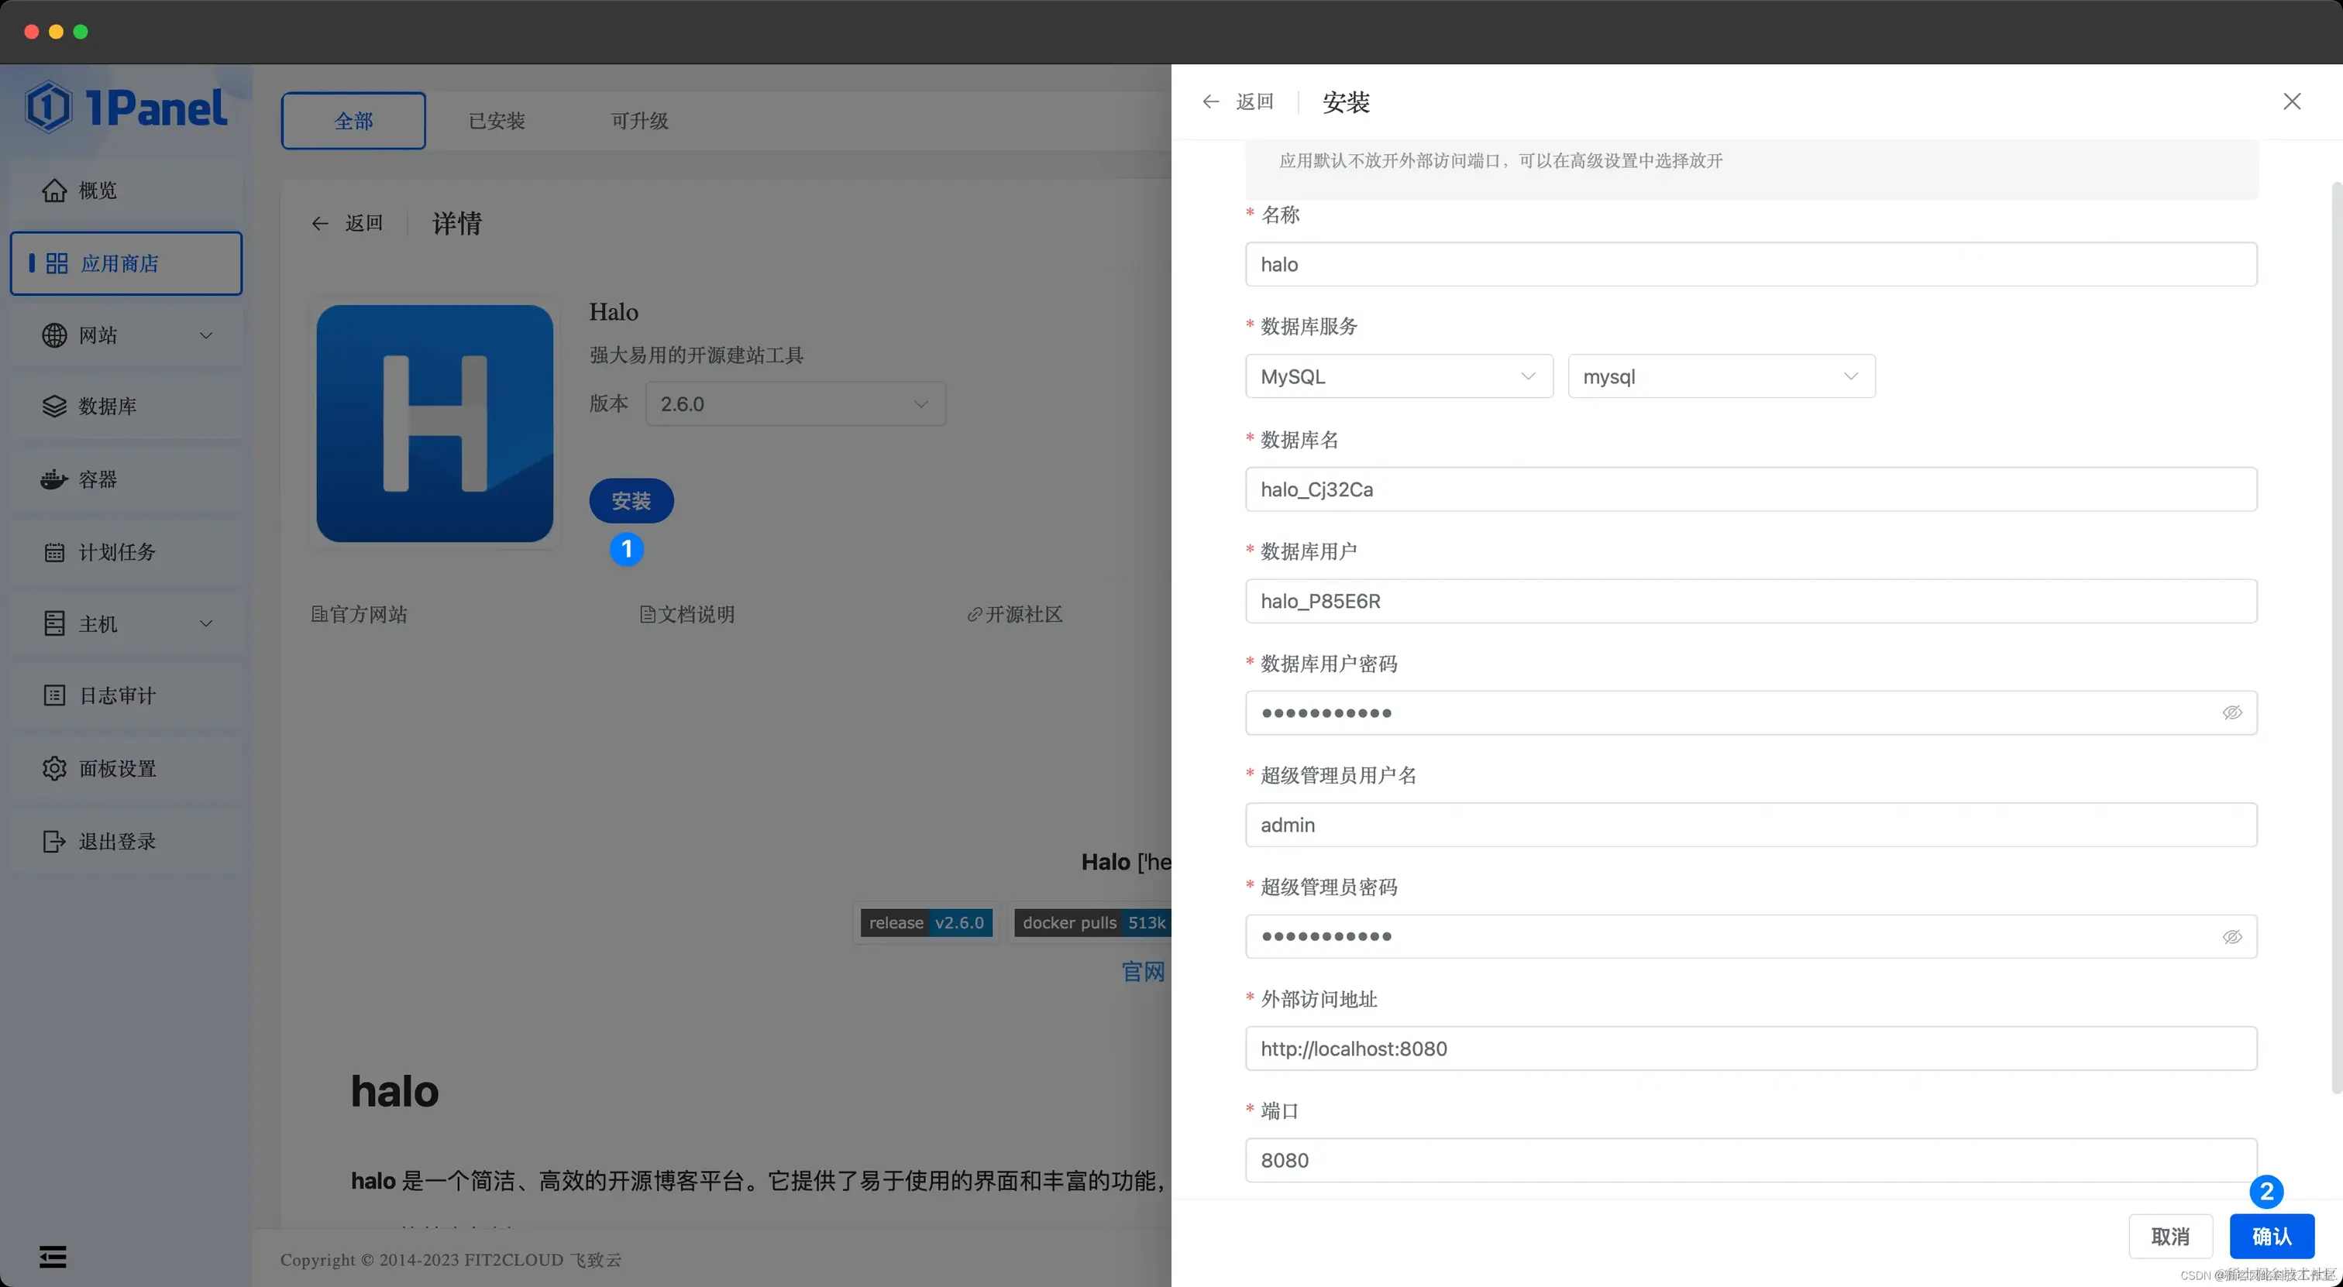2343x1287 pixels.
Task: Open the MySQL database service dropdown
Action: point(1398,376)
